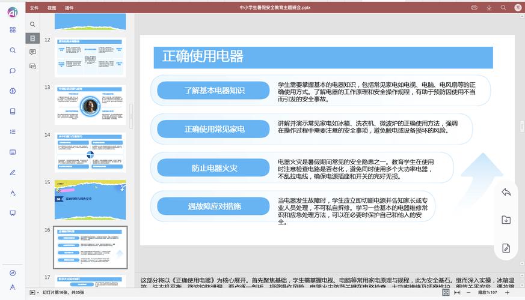
Task: Start slideshow with the play button
Action: [32, 292]
